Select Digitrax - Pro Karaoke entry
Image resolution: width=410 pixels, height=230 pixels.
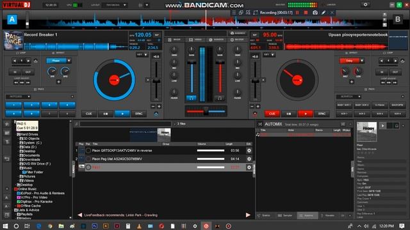point(35,202)
